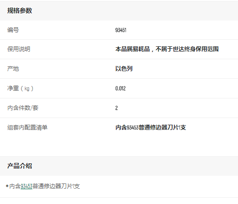The height and width of the screenshot is (204, 238).
Task: Click the 93453 number in the 组套内配置清单 row
Action: point(132,128)
